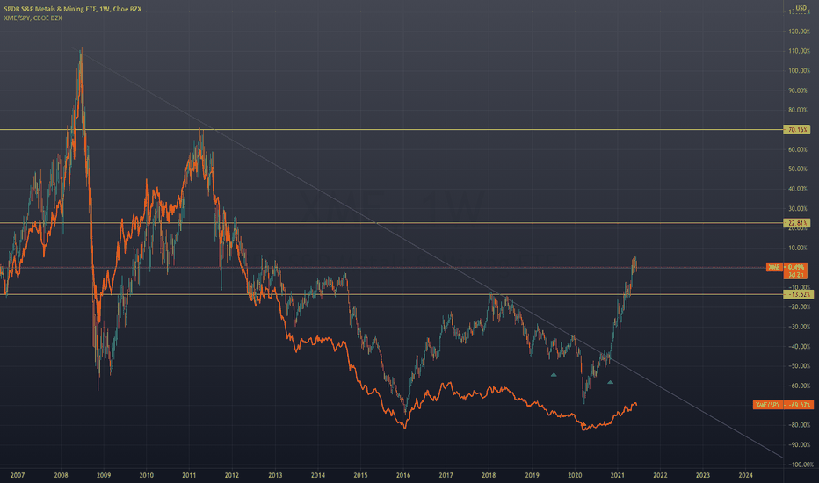Click the 2012 year label on time axis
The width and height of the screenshot is (819, 483).
[x=232, y=475]
